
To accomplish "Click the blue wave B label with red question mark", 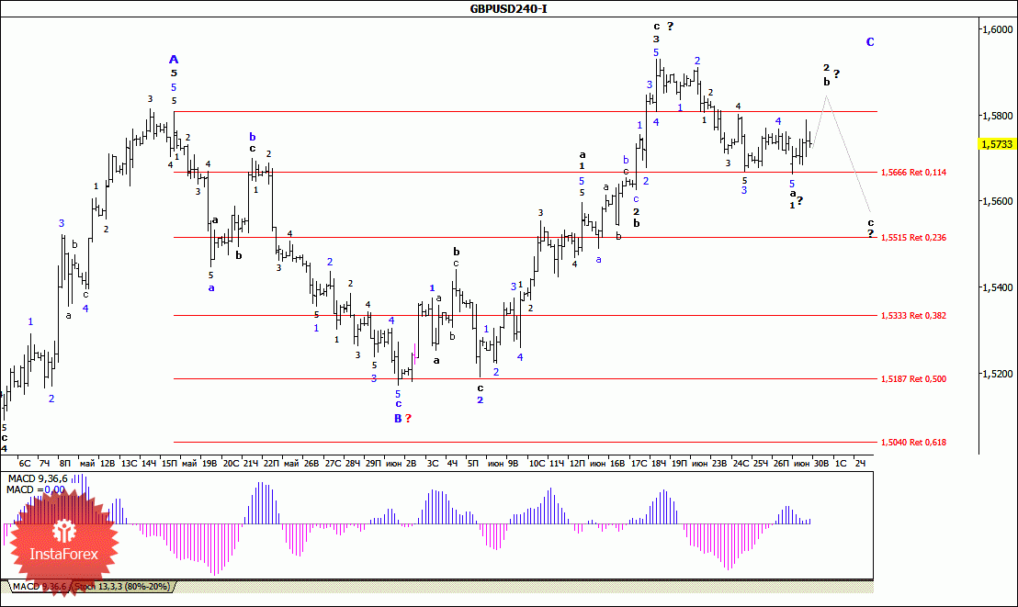I will click(x=402, y=419).
